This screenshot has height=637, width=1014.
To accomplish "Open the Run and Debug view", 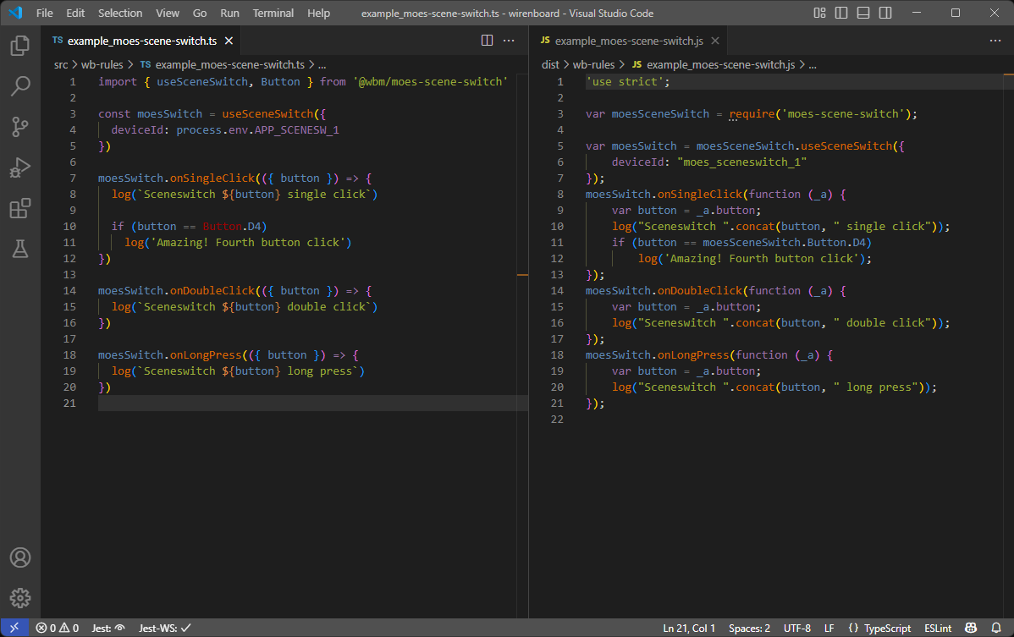I will coord(20,167).
